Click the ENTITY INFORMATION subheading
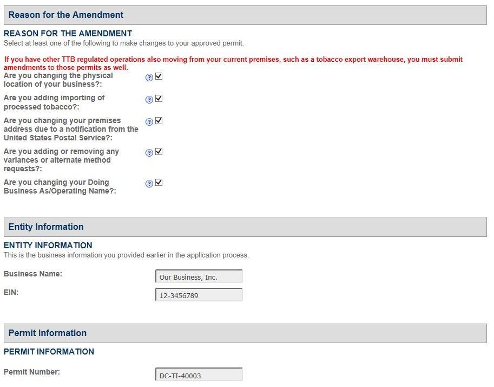494x387 pixels. [48, 246]
